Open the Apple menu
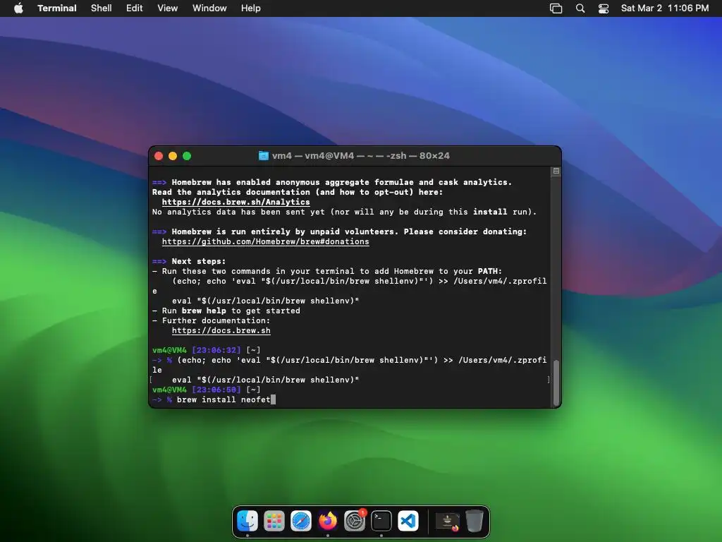The height and width of the screenshot is (542, 722). point(18,8)
